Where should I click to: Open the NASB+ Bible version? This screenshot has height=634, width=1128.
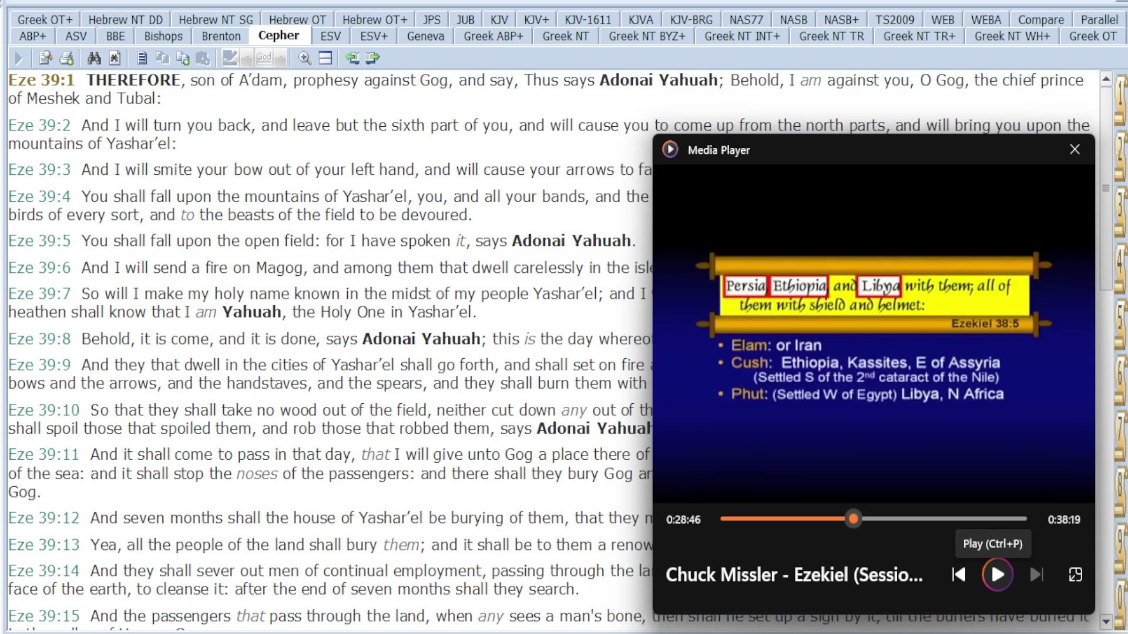(x=841, y=19)
